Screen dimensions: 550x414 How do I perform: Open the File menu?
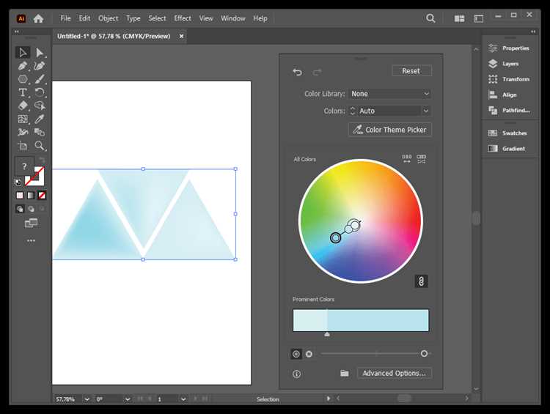pyautogui.click(x=65, y=18)
